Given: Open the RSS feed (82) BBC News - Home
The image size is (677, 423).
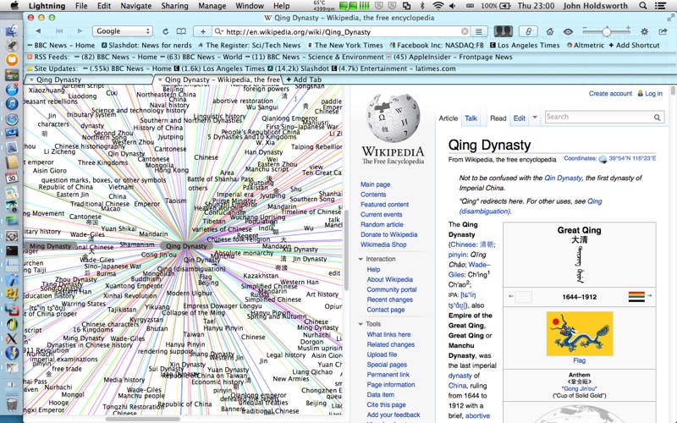Looking at the screenshot, I should tap(115, 57).
